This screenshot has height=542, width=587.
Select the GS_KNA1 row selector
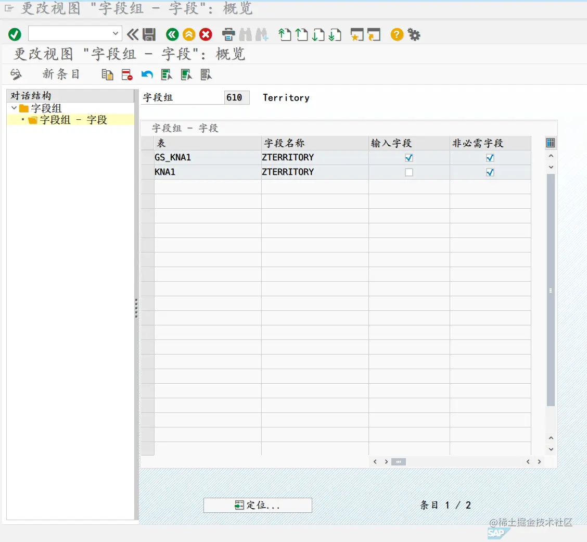click(x=147, y=158)
